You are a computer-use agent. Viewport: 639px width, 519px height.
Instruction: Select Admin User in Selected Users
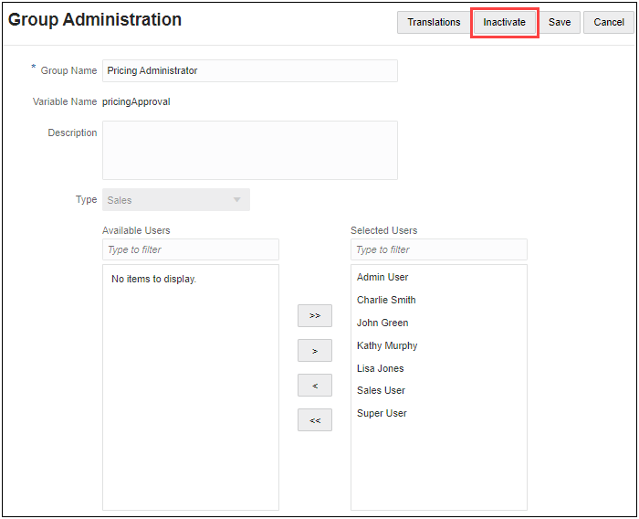click(x=383, y=277)
